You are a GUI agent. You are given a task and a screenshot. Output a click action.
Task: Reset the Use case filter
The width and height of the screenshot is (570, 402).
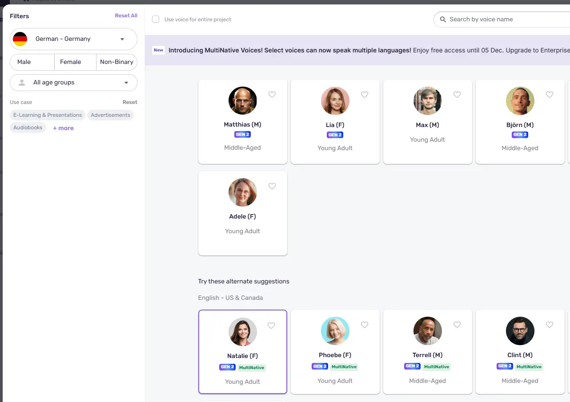click(x=130, y=102)
